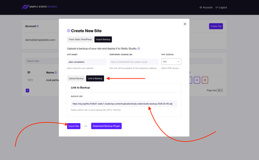Switch to Upload Backup option

tap(76, 78)
